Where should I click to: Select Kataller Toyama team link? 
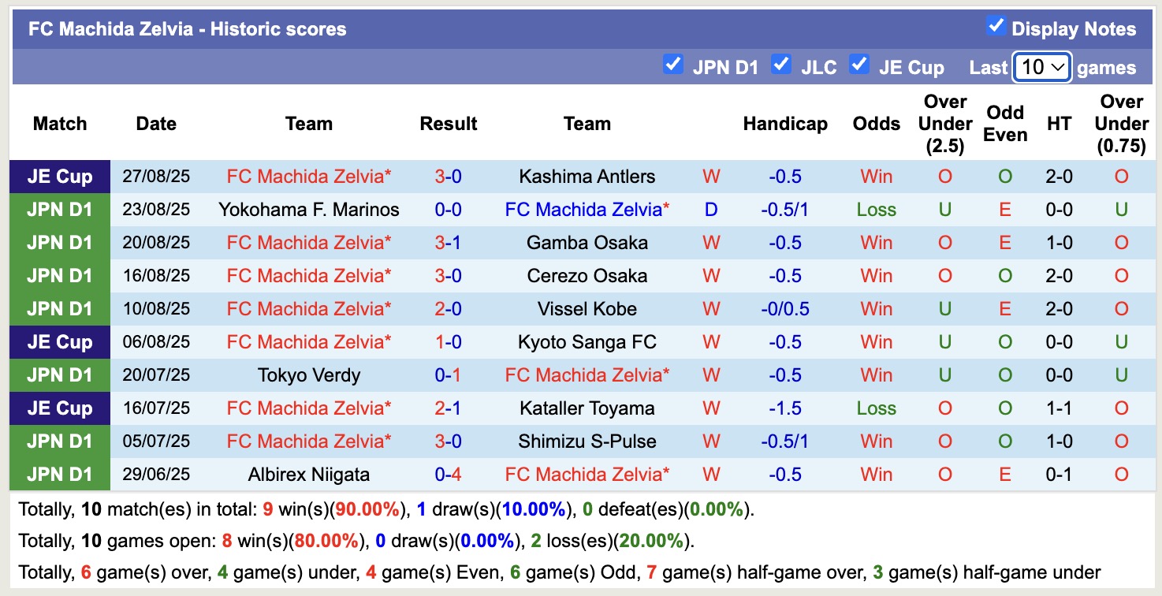point(587,408)
